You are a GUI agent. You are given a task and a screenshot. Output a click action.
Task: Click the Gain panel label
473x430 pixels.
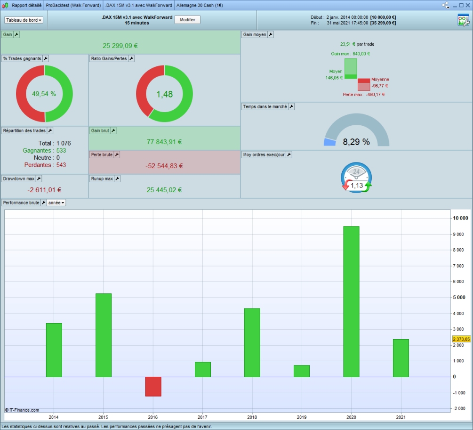click(x=8, y=34)
